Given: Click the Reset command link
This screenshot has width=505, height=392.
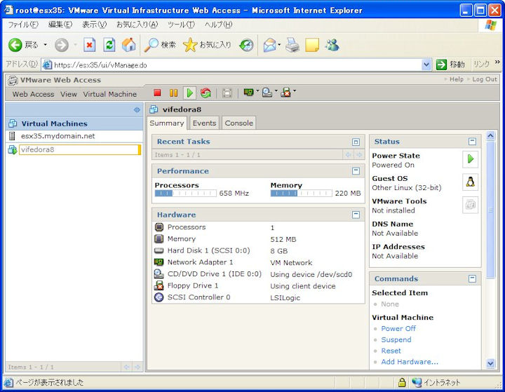Looking at the screenshot, I should [x=391, y=351].
